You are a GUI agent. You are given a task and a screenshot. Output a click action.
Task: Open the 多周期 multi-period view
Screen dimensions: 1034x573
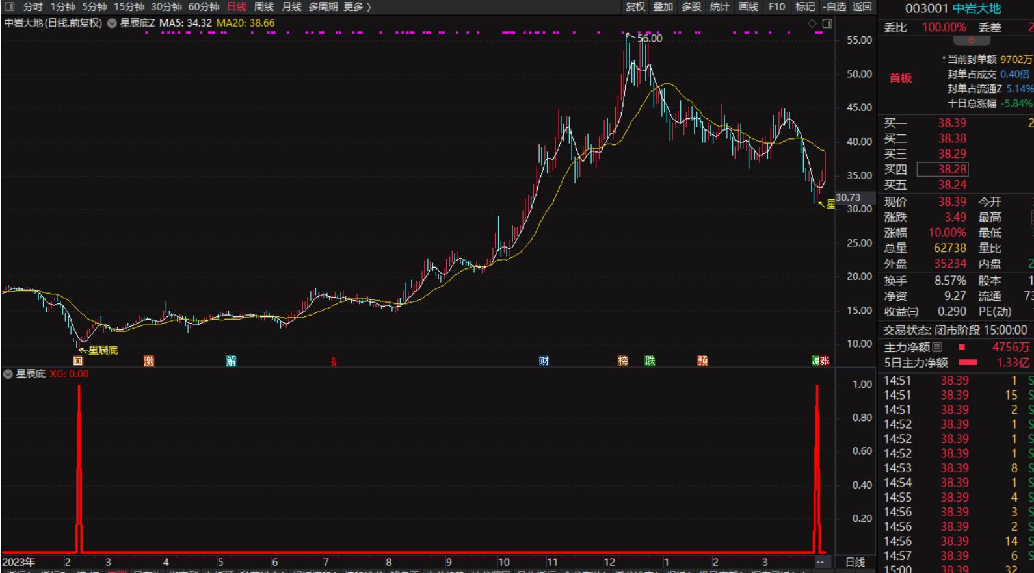[323, 6]
